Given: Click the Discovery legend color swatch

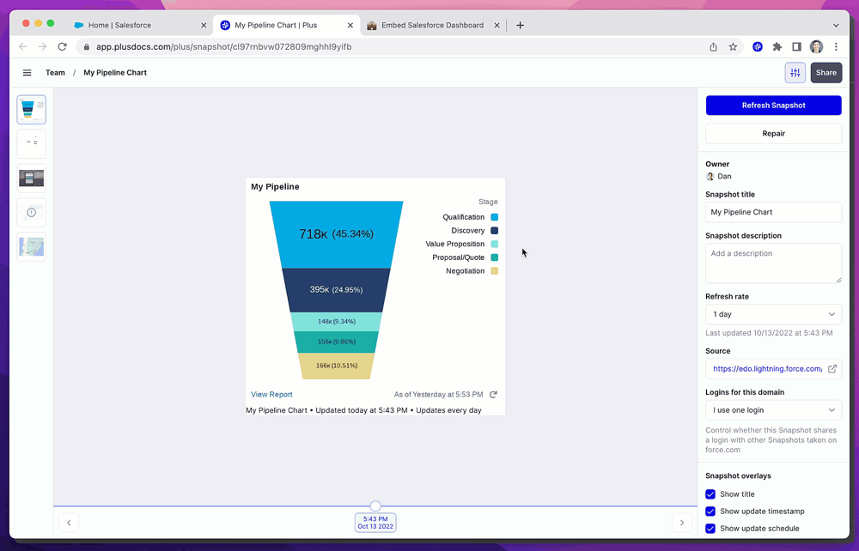Looking at the screenshot, I should (x=494, y=231).
